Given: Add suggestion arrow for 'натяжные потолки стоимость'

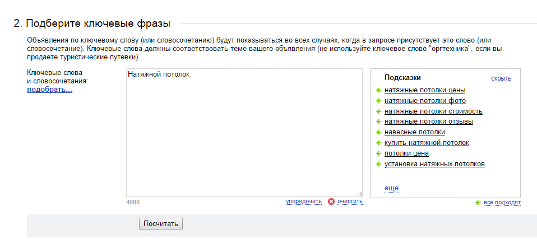Looking at the screenshot, I should 378,111.
